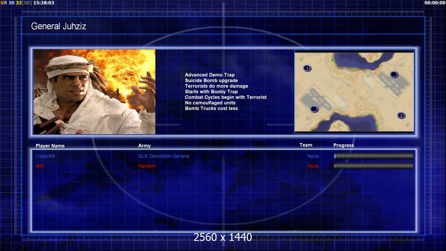
Task: Click the 15:28:03 clock overlay
Action: pos(44,3)
